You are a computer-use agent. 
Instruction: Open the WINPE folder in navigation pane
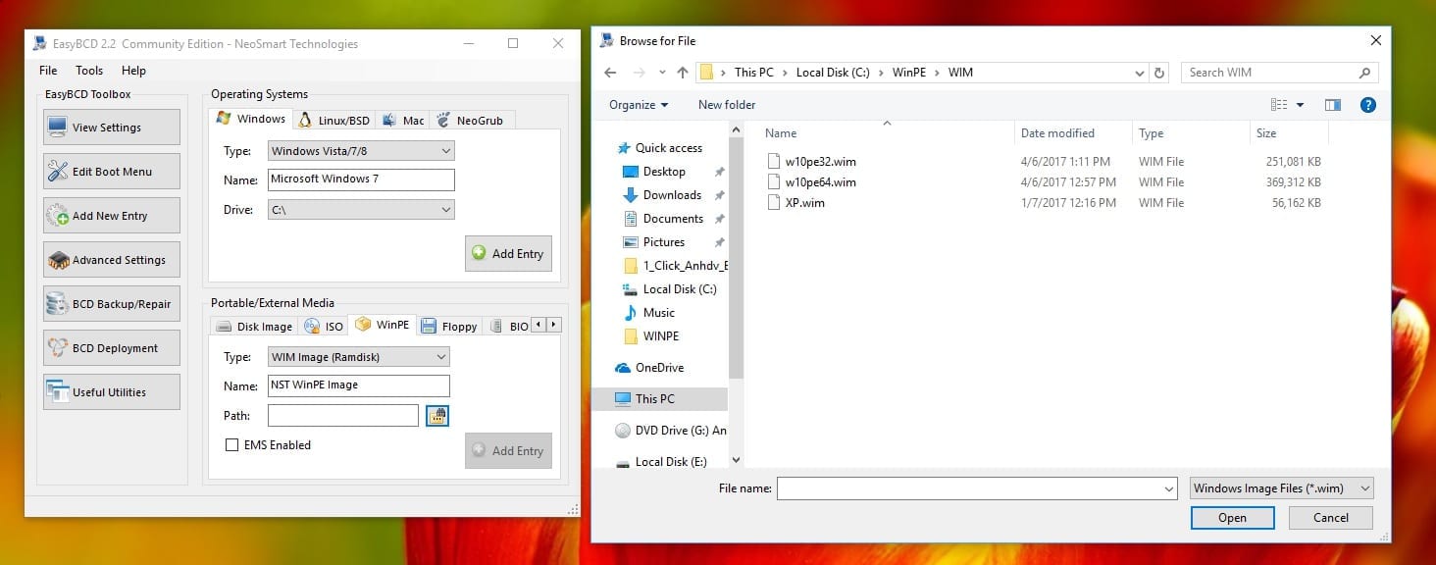pos(660,336)
